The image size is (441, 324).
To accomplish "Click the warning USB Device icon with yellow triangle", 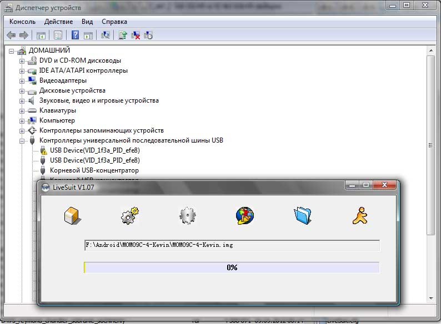I will click(x=43, y=150).
